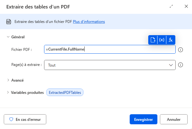This screenshot has height=129, width=192.
Task: Cancel with the Annuler button
Action: (174, 119)
